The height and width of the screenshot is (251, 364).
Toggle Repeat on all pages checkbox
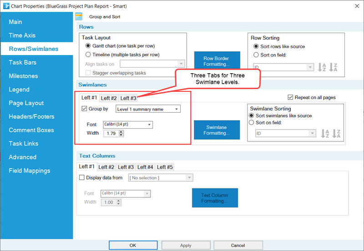tap(290, 97)
